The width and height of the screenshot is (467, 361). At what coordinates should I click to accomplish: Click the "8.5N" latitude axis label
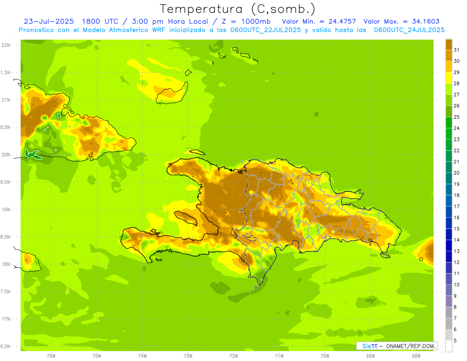(5, 237)
